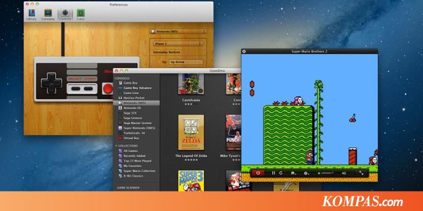The height and width of the screenshot is (211, 423).
Task: Click the D-pad on the NES controller image
Action: pyautogui.click(x=52, y=83)
